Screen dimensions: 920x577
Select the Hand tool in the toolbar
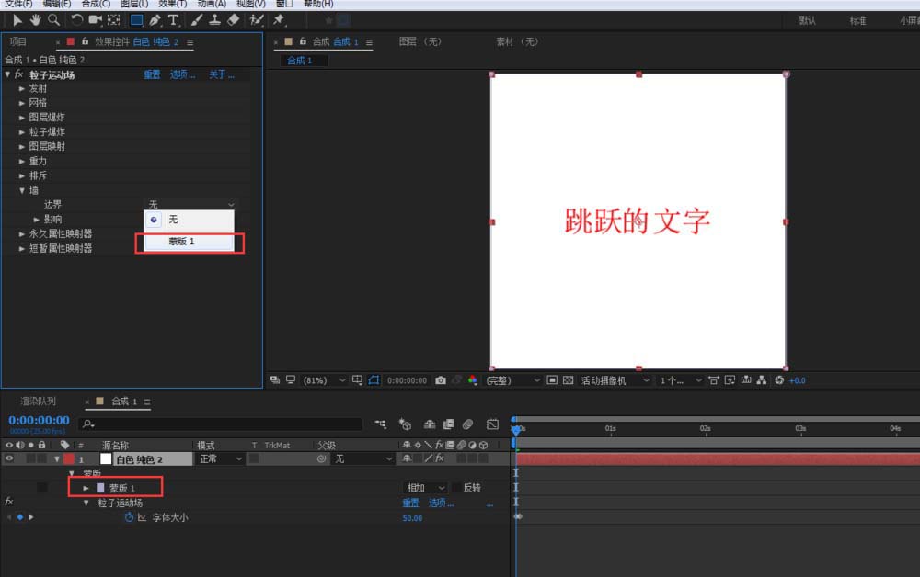click(35, 20)
